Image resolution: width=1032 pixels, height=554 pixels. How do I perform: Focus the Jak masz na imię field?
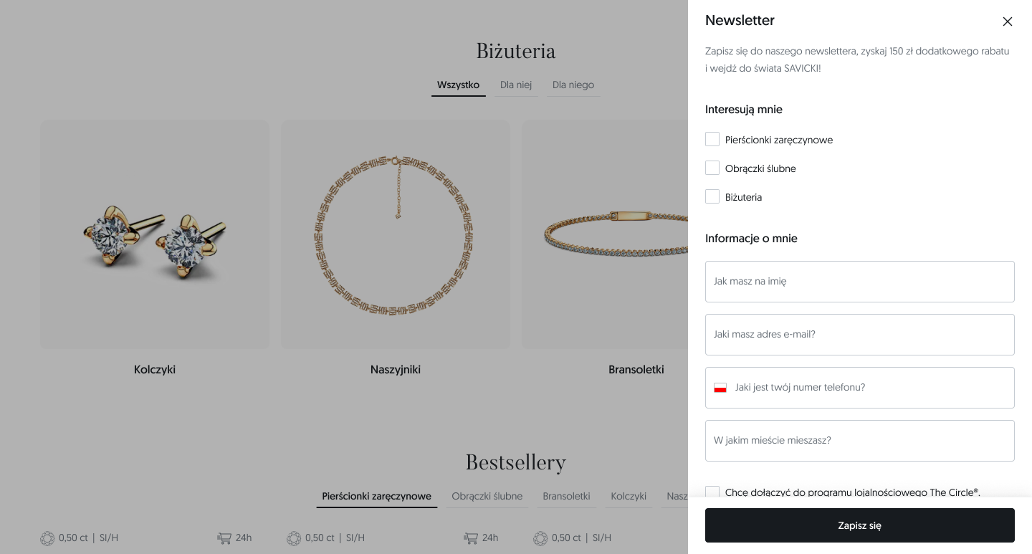pyautogui.click(x=859, y=282)
